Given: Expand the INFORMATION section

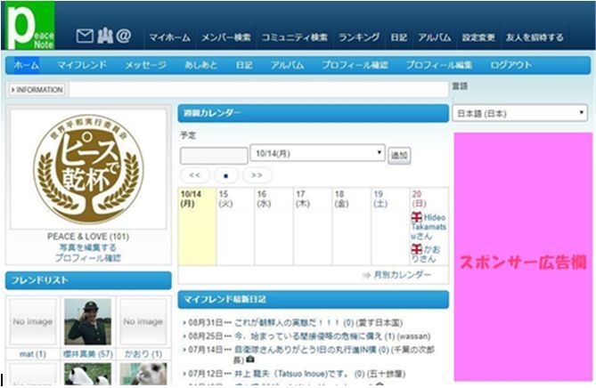Looking at the screenshot, I should click(x=37, y=90).
